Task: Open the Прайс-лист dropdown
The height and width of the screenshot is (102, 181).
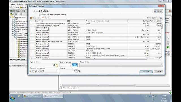Action: coord(121,65)
